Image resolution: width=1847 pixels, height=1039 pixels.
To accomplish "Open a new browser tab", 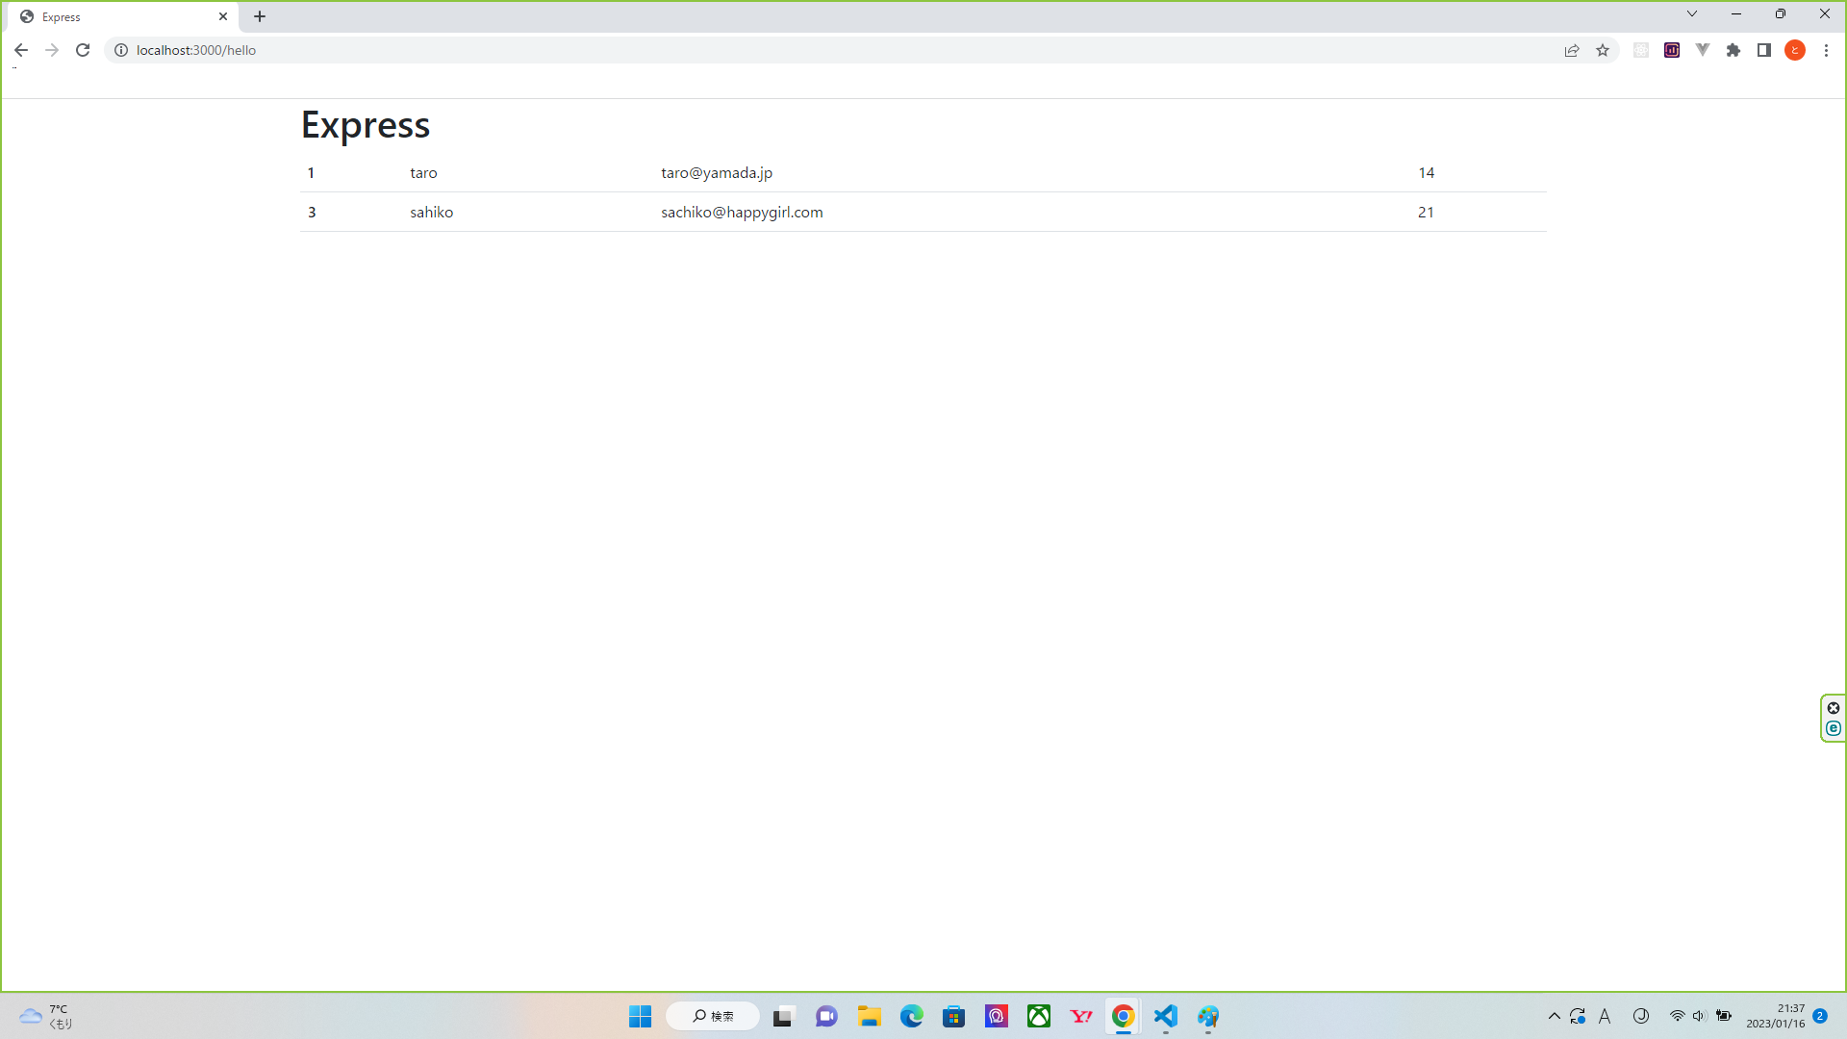I will [260, 16].
